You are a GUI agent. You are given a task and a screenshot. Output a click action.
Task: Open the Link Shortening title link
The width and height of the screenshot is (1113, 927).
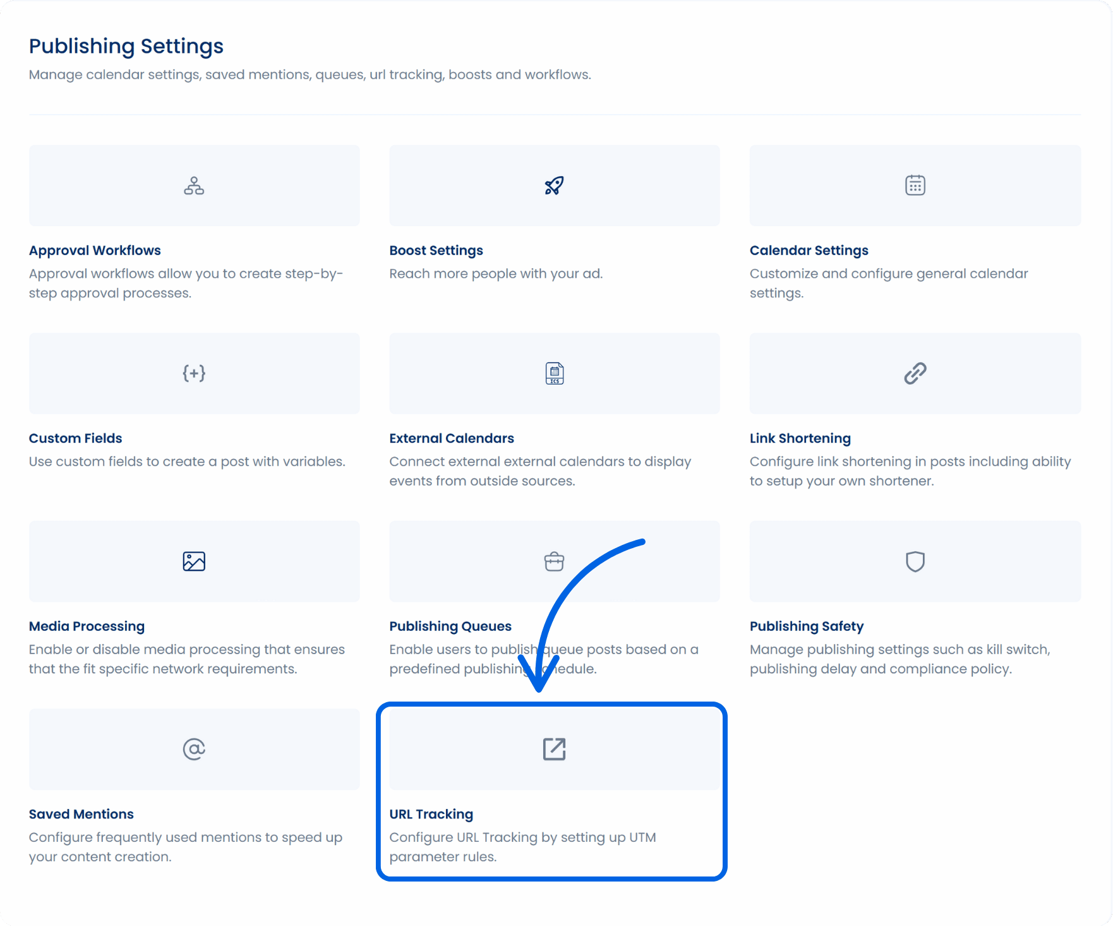[800, 438]
